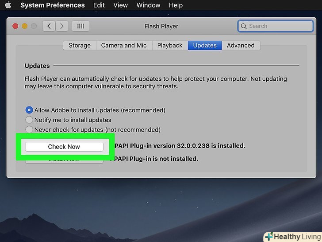Click the magnifying glass search icon
The height and width of the screenshot is (242, 322).
pos(243,26)
